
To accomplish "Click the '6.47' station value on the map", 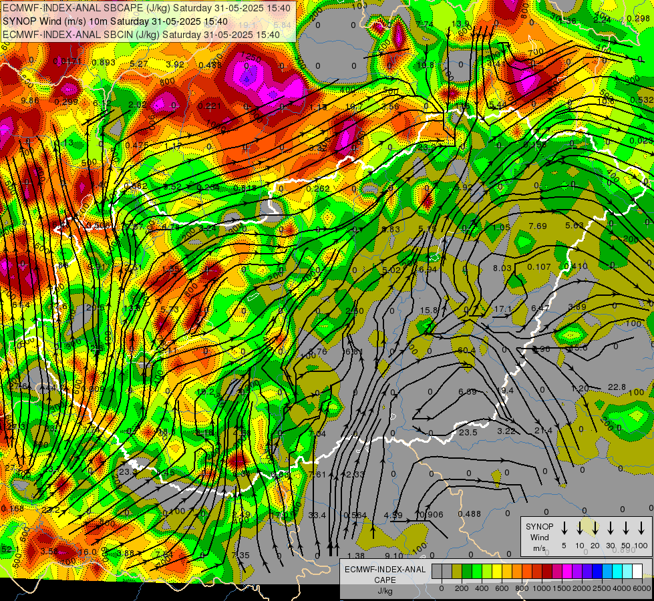I will point(540,308).
